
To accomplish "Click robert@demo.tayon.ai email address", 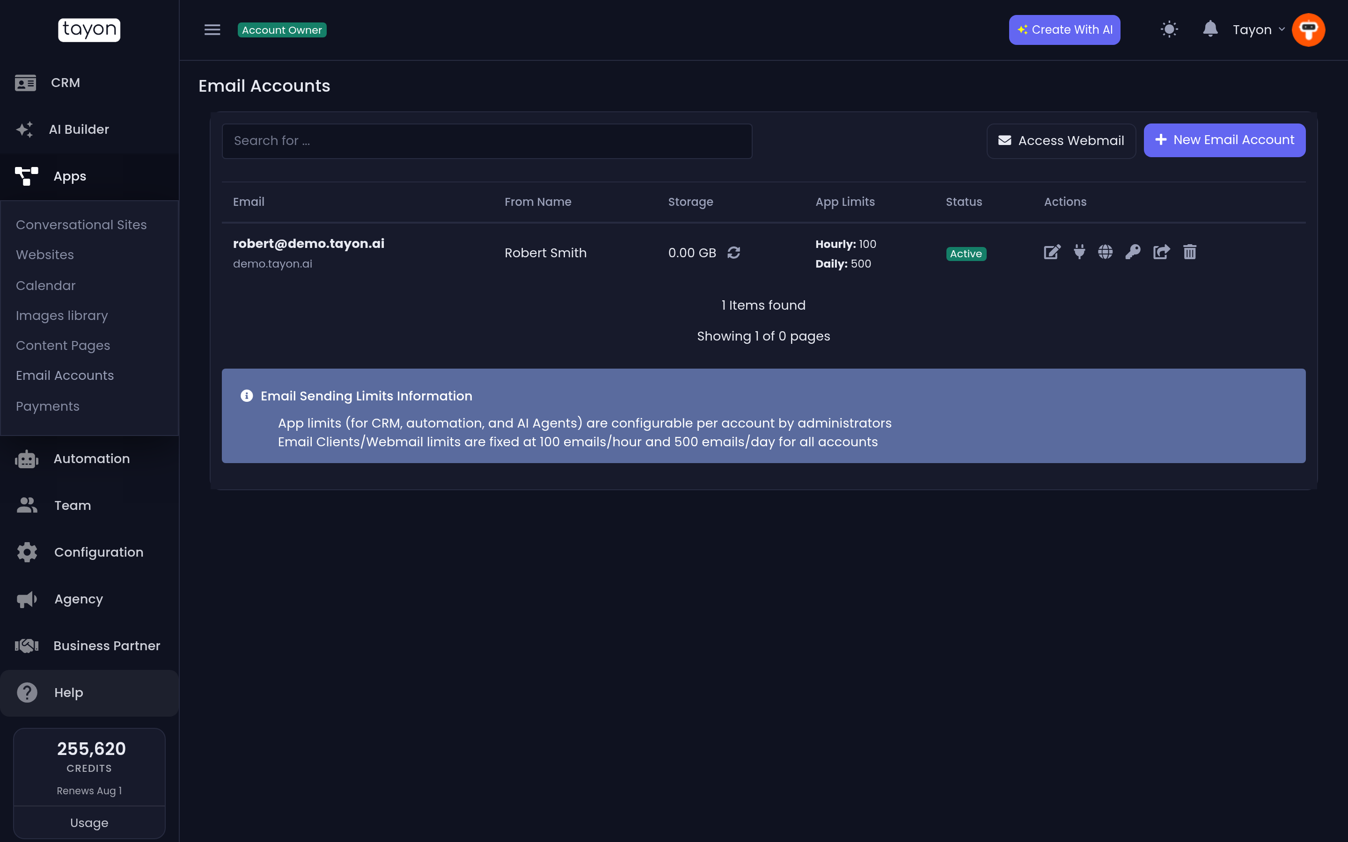I will pyautogui.click(x=308, y=244).
